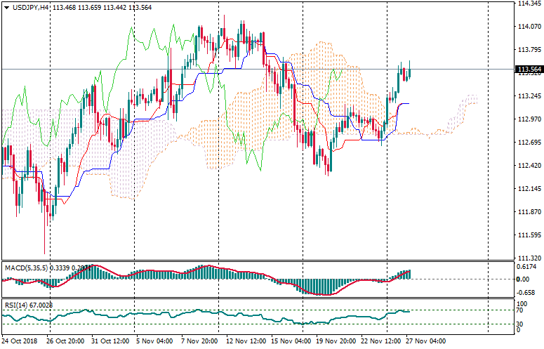This screenshot has width=544, height=349.
Task: Click the RSI 30 level label
Action: pos(521,324)
